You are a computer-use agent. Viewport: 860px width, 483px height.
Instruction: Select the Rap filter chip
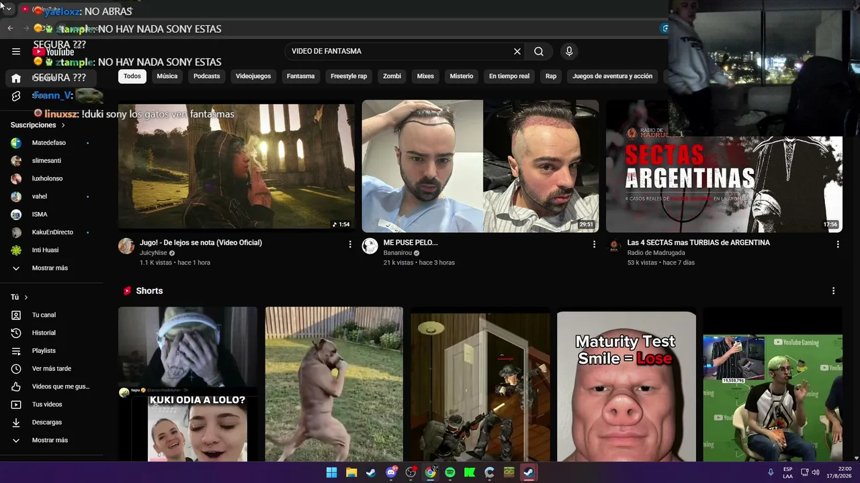point(551,76)
